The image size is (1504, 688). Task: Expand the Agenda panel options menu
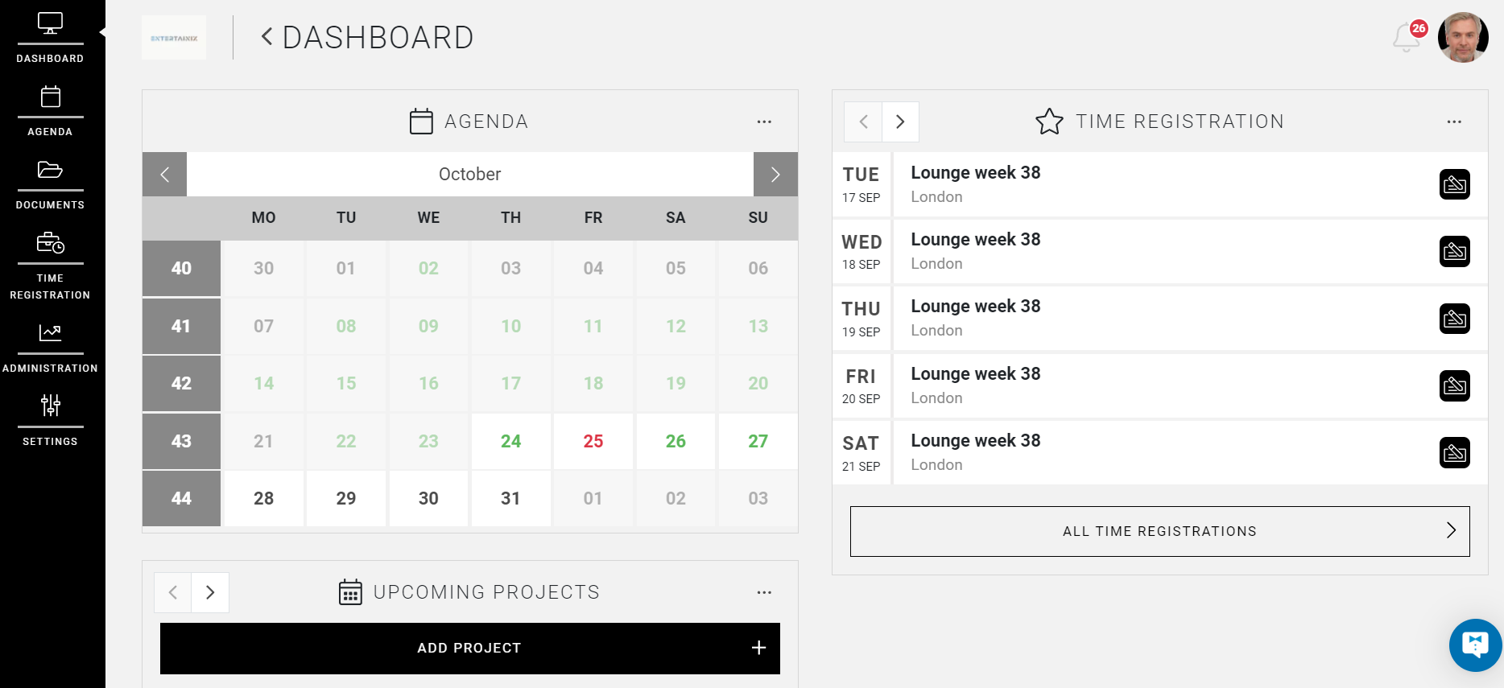pos(764,122)
